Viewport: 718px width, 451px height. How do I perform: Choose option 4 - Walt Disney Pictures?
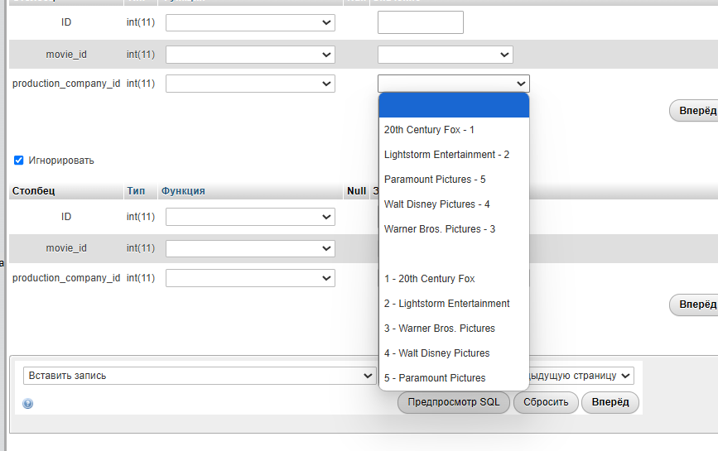[x=455, y=353]
